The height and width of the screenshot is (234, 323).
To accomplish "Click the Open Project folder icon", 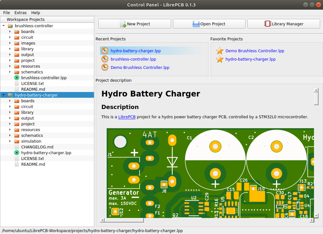I will click(x=196, y=24).
